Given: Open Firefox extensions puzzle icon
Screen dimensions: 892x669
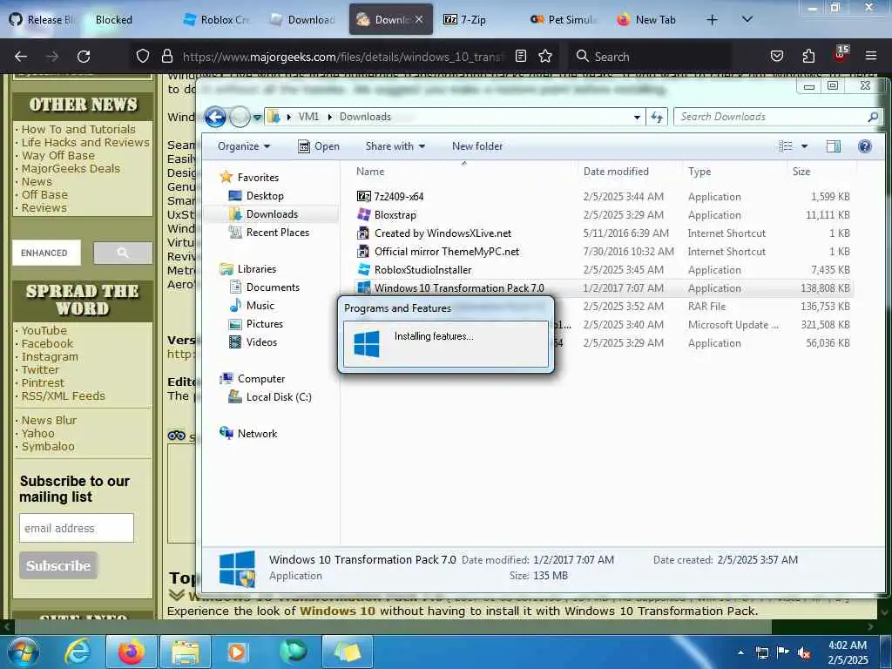Looking at the screenshot, I should point(808,56).
